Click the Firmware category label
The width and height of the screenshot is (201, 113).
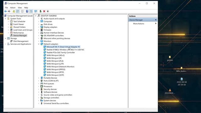tap(47, 30)
